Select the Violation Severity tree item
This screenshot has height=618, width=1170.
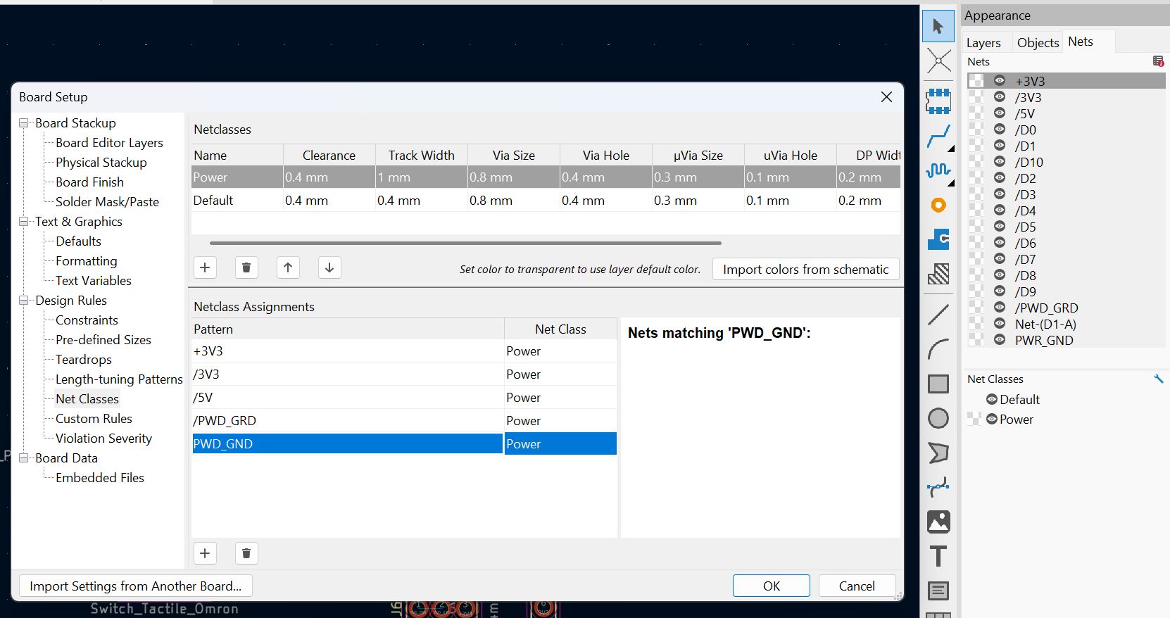click(103, 438)
